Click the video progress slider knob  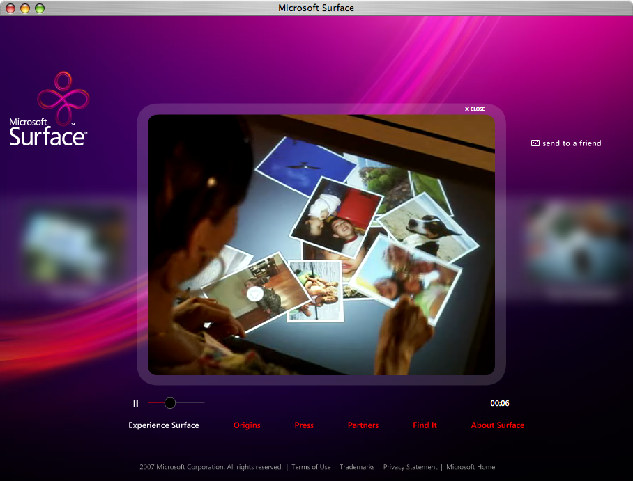(170, 403)
